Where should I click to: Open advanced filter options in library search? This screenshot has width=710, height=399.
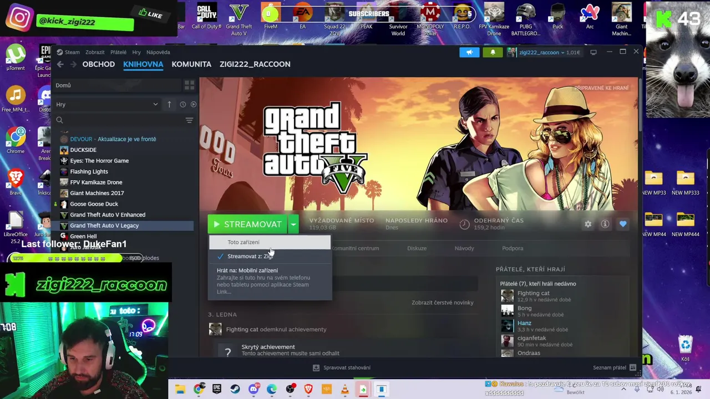click(189, 120)
